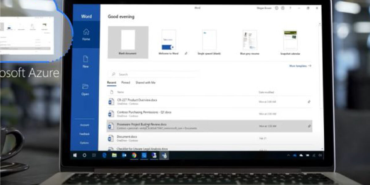Switch to the Recent tab

[x=112, y=83]
